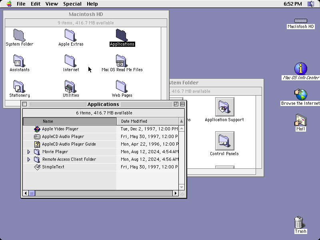320x240 pixels.
Task: Select Control Panels folder in System Folder window
Action: tap(224, 141)
